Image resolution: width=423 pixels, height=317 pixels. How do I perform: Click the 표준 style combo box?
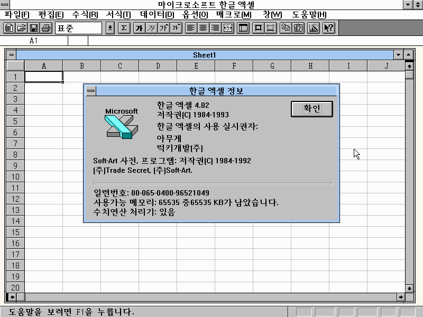[78, 28]
